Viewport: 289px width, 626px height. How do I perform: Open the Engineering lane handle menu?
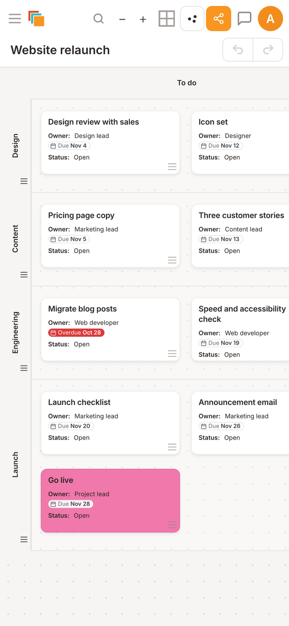[x=24, y=368]
